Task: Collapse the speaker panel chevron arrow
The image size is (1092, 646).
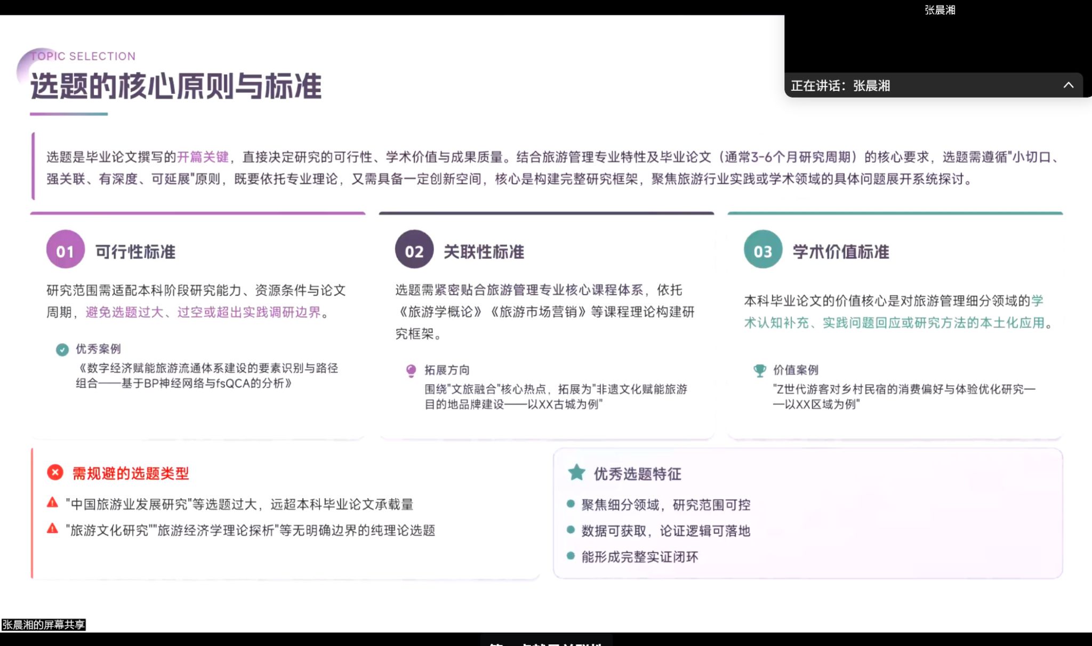Action: pyautogui.click(x=1068, y=85)
